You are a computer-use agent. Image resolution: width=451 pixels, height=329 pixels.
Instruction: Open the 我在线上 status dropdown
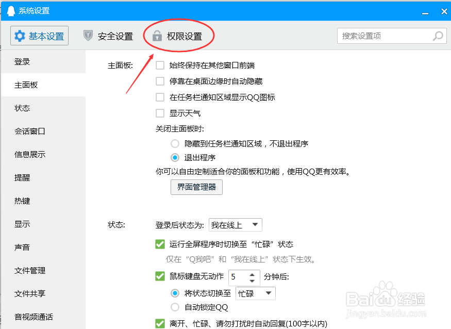pos(235,225)
